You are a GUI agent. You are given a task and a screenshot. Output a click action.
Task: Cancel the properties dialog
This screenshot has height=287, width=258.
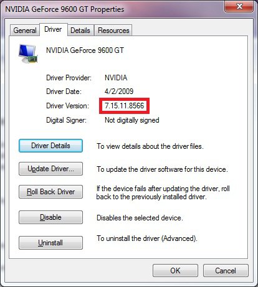(x=226, y=271)
